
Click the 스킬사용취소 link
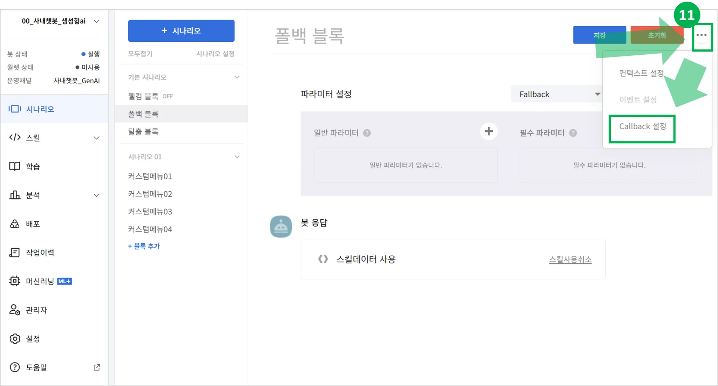pyautogui.click(x=570, y=260)
